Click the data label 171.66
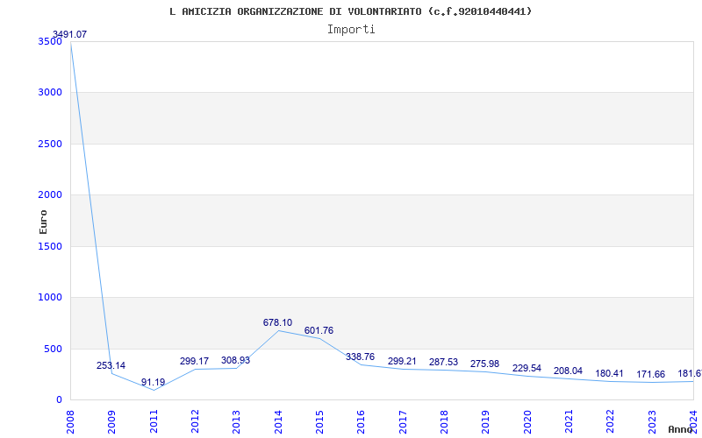 tap(650, 375)
